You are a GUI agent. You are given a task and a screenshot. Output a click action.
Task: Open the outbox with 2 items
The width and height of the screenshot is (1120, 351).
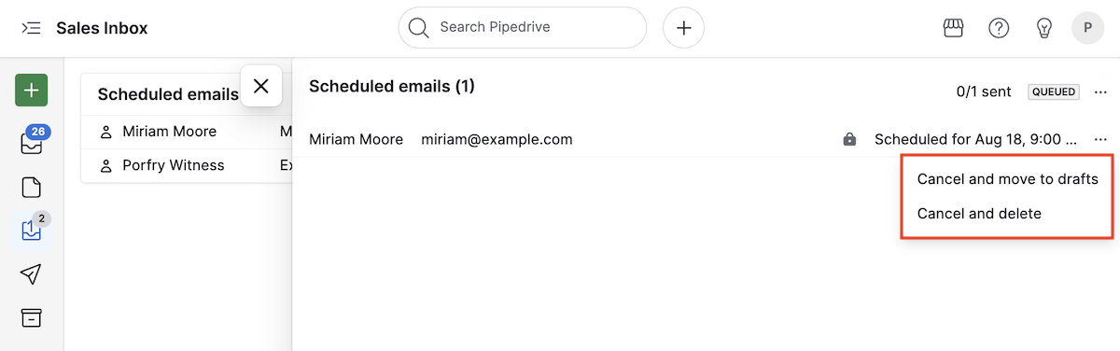[x=32, y=229]
